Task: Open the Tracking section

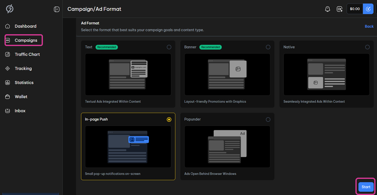Action: [x=23, y=68]
